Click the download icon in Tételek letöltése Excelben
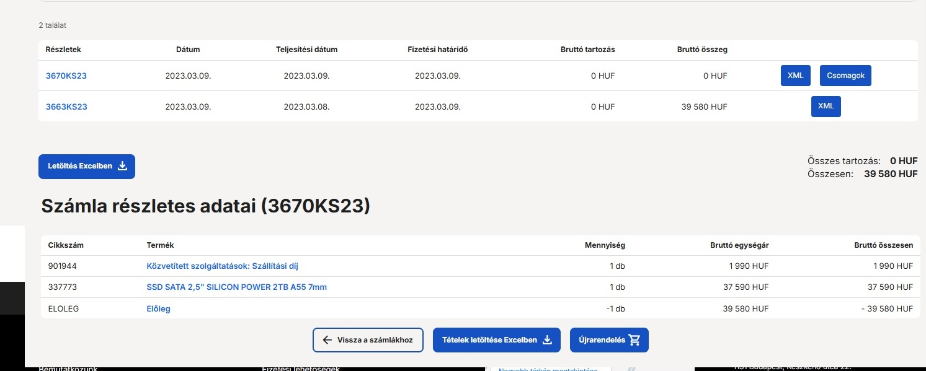Screen dimensions: 926x371 point(547,340)
